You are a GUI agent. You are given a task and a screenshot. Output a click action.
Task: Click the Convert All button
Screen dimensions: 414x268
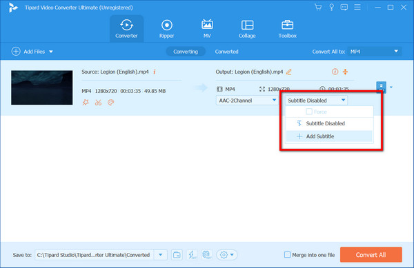[x=371, y=254]
